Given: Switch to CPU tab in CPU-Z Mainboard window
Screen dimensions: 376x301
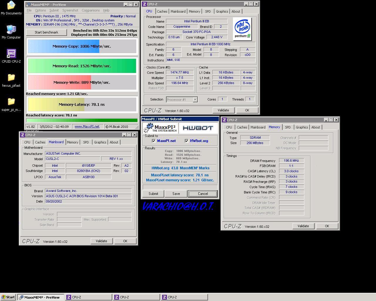Looking at the screenshot, I should [x=27, y=142].
